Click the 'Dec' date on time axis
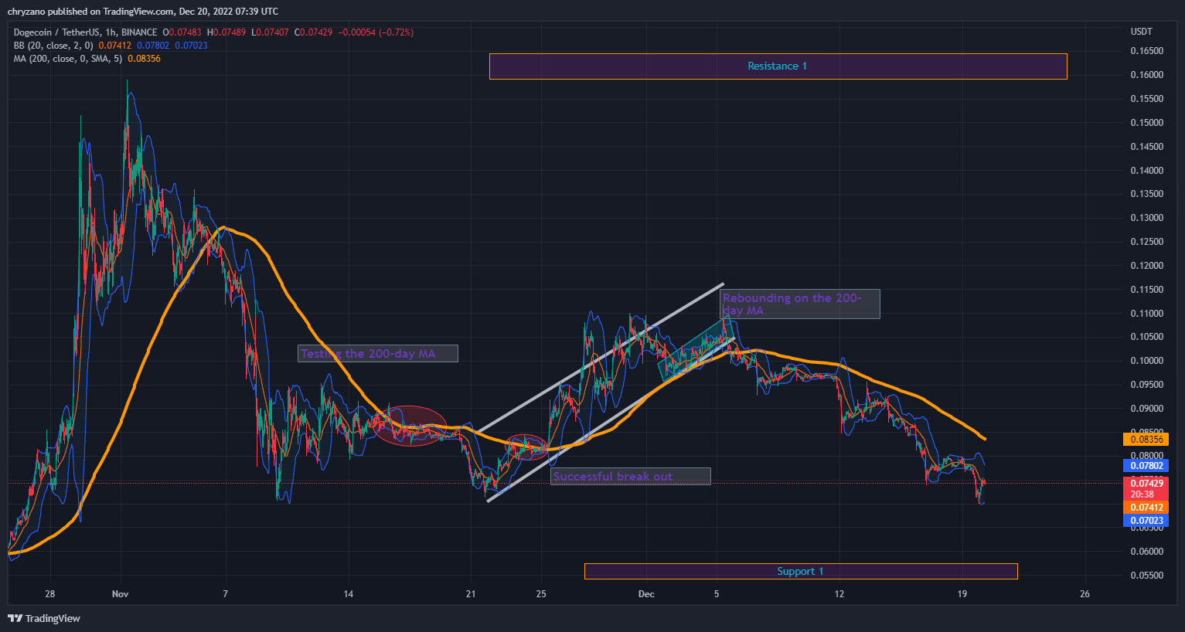Screen dimensions: 1185x632 coord(646,594)
